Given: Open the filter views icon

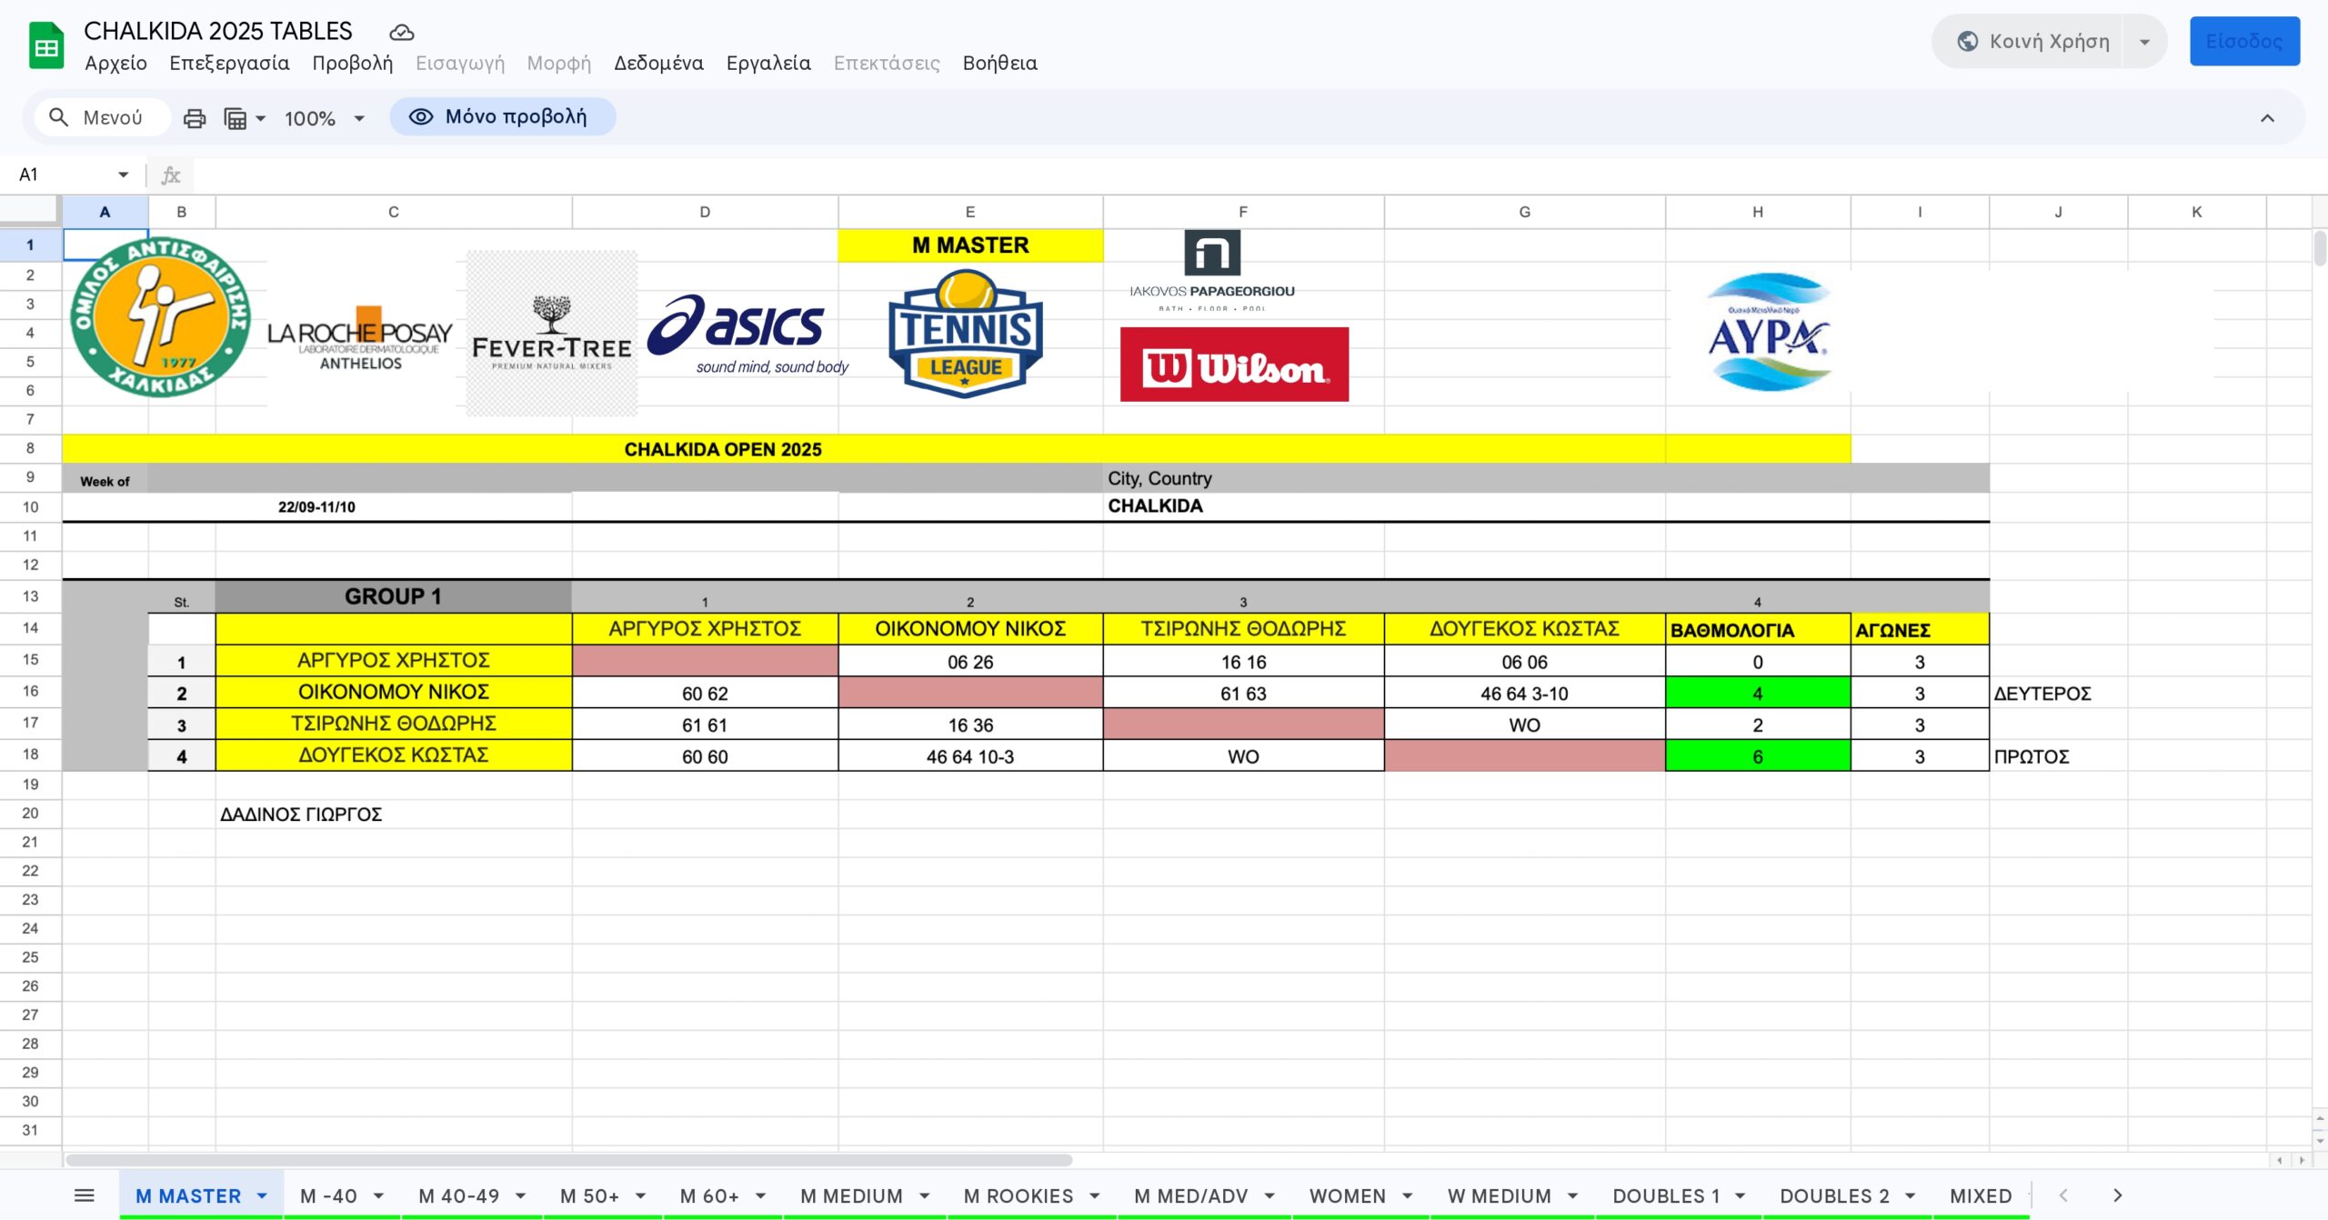Looking at the screenshot, I should 236,118.
